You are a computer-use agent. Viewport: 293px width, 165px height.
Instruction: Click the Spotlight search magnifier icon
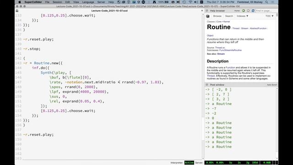tap(266, 2)
